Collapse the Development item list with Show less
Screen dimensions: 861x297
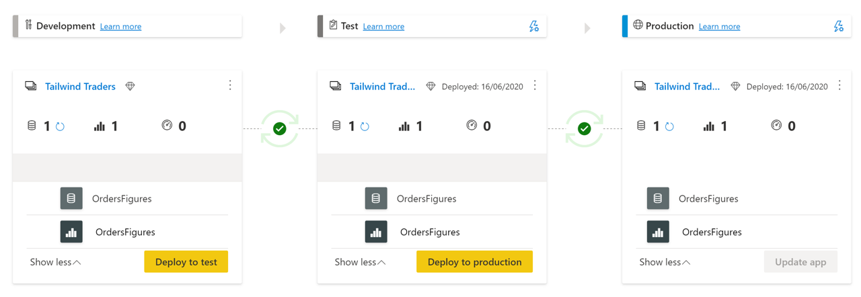click(x=55, y=262)
